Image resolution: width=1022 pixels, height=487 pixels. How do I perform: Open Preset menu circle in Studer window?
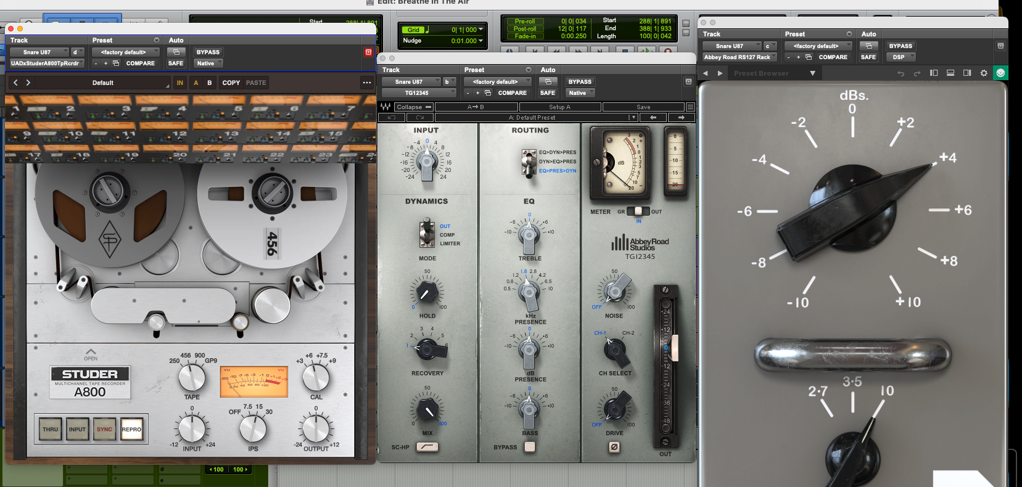157,40
